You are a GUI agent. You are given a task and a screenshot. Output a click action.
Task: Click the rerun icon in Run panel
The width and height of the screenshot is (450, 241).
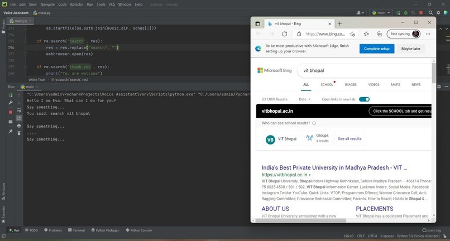(x=11, y=95)
